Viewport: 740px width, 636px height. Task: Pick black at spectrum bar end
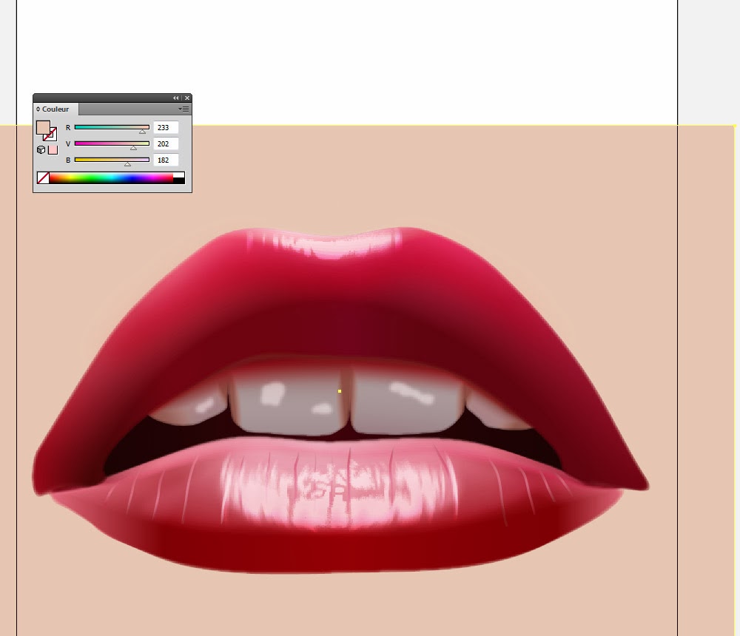pyautogui.click(x=179, y=180)
